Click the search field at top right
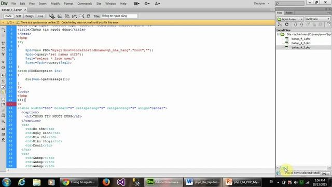 click(x=289, y=4)
